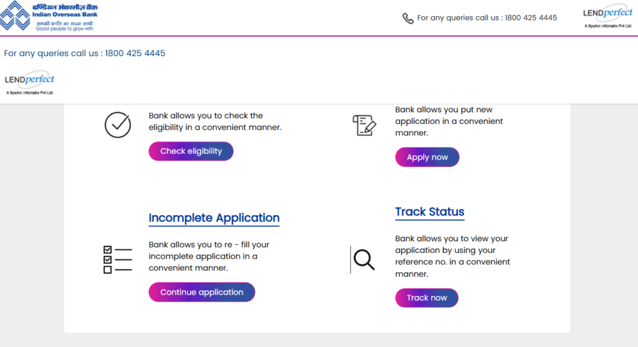Screen dimensions: 638x347
Task: Click the LendPerfect logo in top-right header
Action: tap(607, 17)
